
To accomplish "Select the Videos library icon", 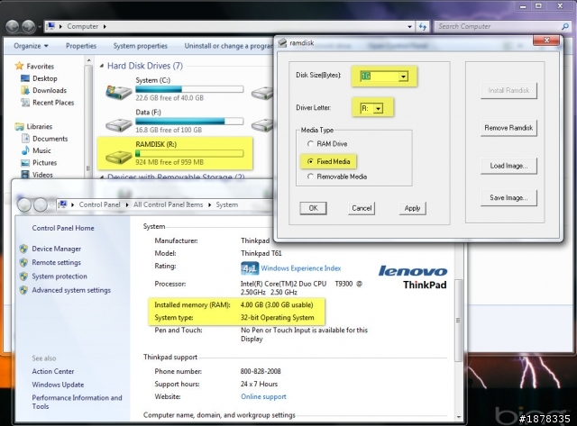I will pos(25,175).
